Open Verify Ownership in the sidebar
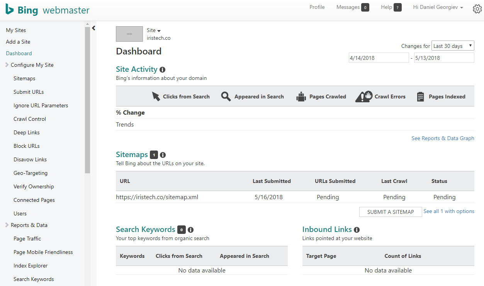The width and height of the screenshot is (484, 286). click(34, 186)
